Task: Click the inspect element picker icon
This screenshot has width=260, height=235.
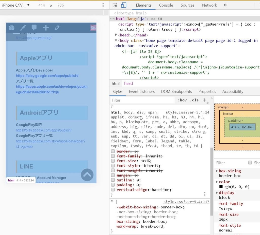Action: [115, 5]
